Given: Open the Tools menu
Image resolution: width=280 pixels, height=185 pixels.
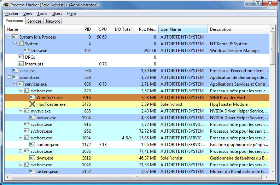Looking at the screenshot, I should (42, 13).
